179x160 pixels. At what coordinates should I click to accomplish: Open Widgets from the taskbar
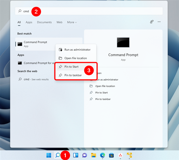[76, 155]
